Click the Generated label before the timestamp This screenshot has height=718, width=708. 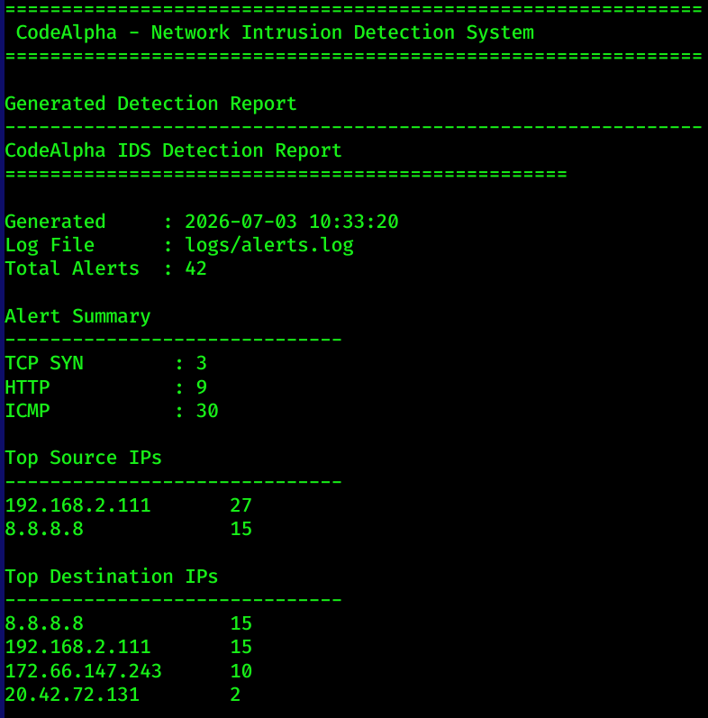click(56, 223)
